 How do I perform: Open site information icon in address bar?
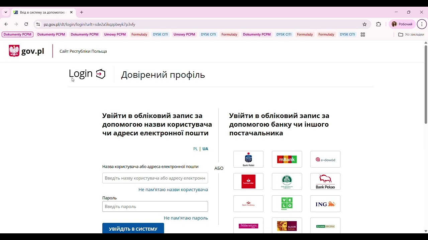pyautogui.click(x=38, y=24)
